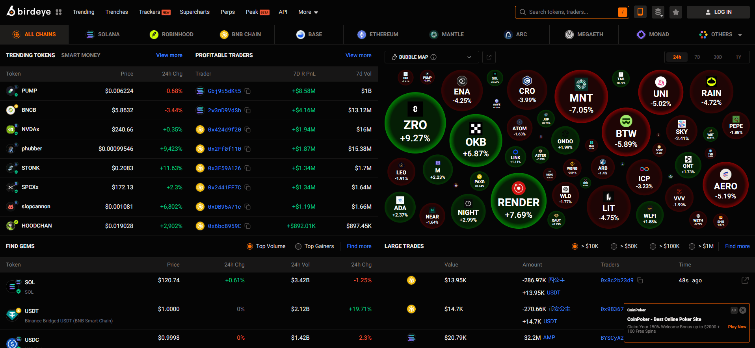
Task: Open the HOODCHAN token row
Action: pyautogui.click(x=95, y=226)
